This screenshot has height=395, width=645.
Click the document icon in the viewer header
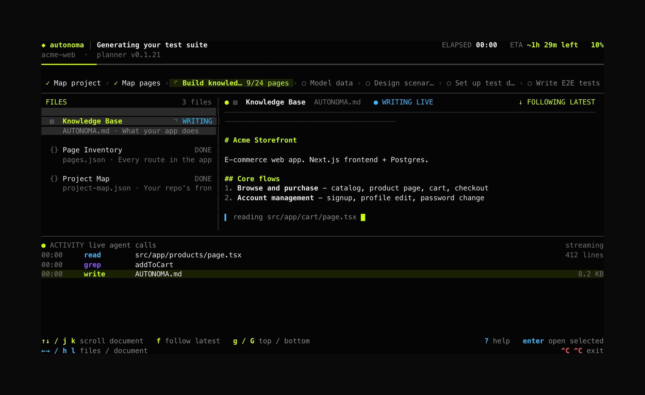[235, 103]
